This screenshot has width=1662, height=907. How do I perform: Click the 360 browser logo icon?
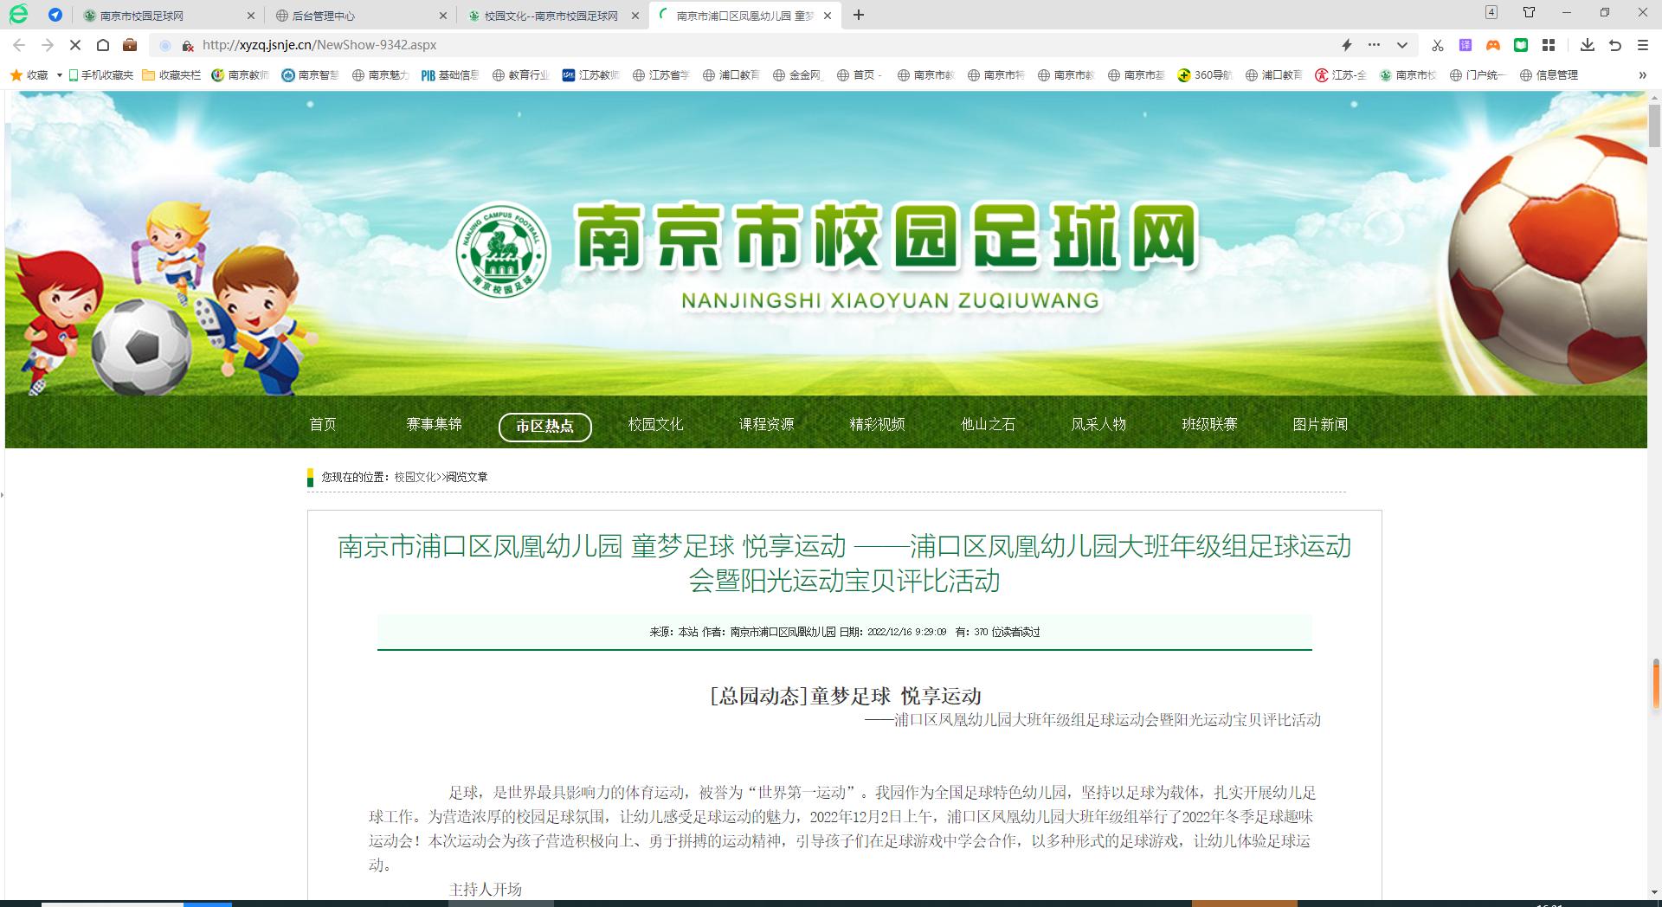click(x=18, y=14)
